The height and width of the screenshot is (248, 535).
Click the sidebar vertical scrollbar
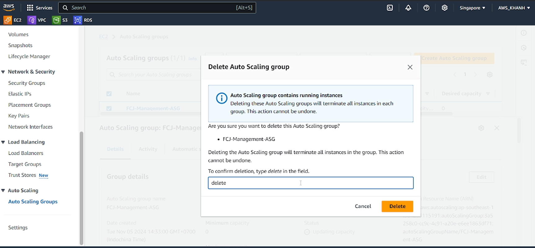pyautogui.click(x=81, y=188)
